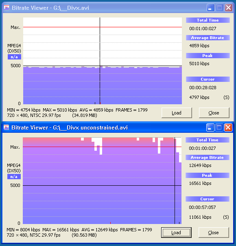Screen dimensions: 236x246
Task: Click the Bitrate Viewer icon in Divx.avi title bar
Action: (7, 7)
